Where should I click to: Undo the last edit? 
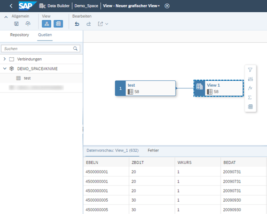point(77,24)
